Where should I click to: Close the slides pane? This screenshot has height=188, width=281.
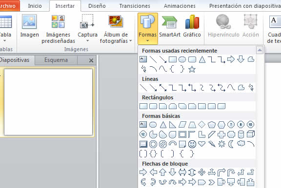(91, 60)
